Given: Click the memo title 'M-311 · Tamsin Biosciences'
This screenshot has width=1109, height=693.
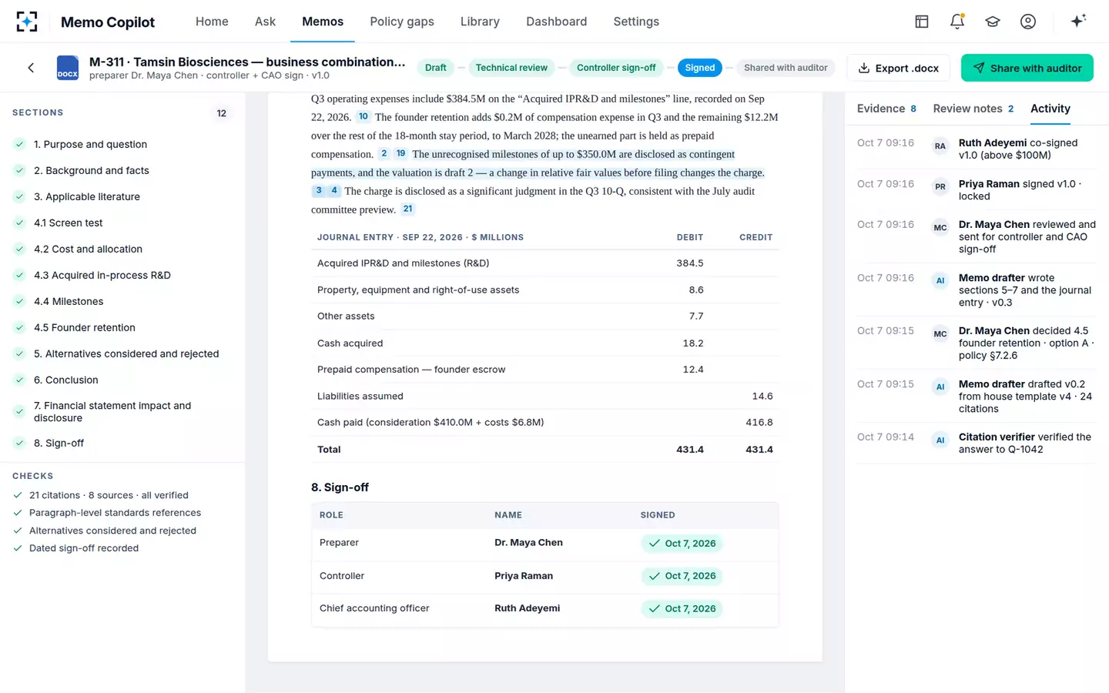Looking at the screenshot, I should (x=247, y=62).
